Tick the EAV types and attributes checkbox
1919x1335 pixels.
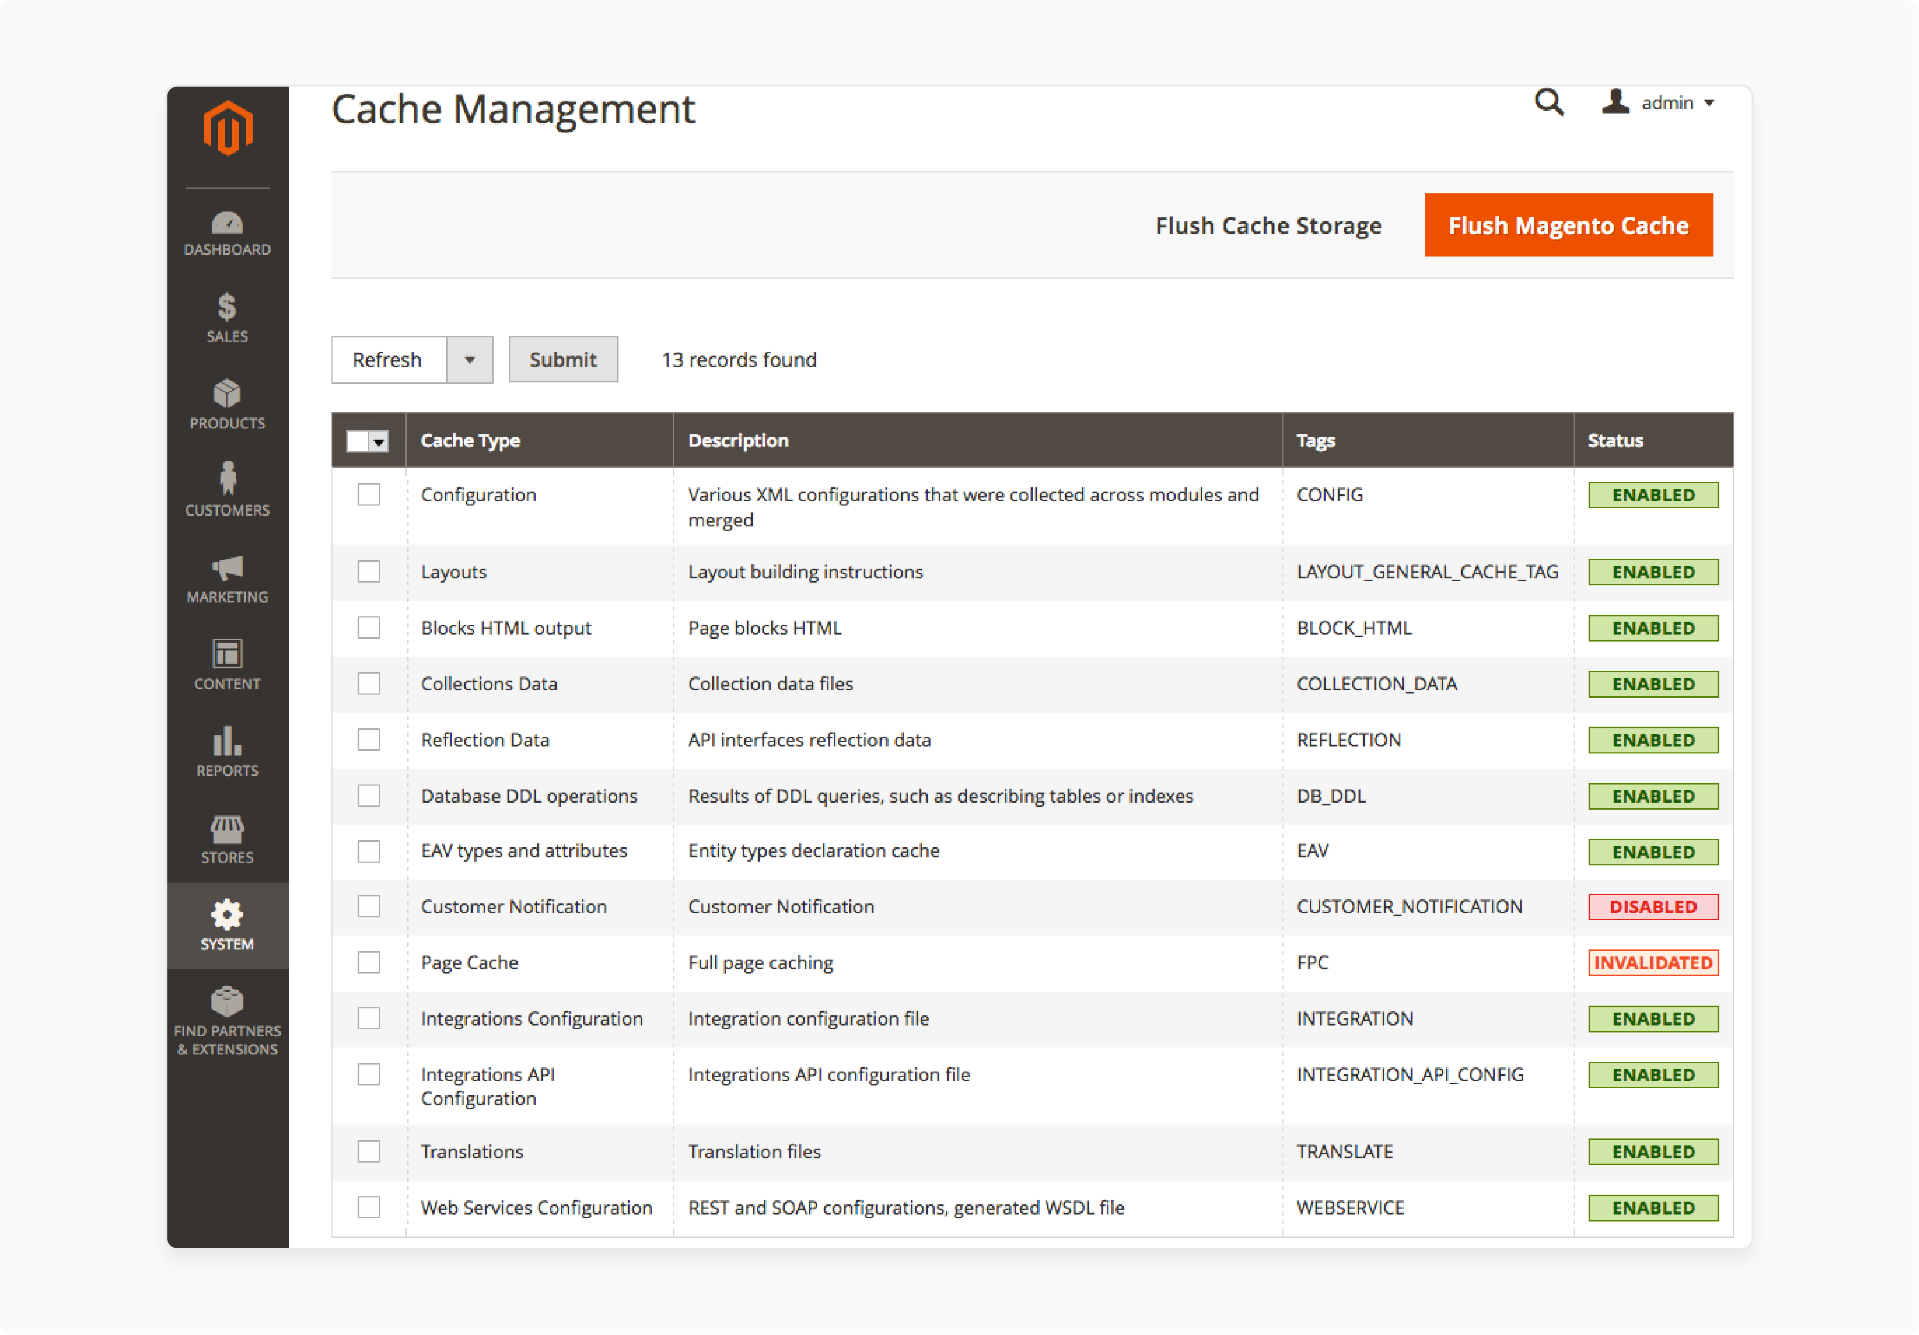coord(368,851)
